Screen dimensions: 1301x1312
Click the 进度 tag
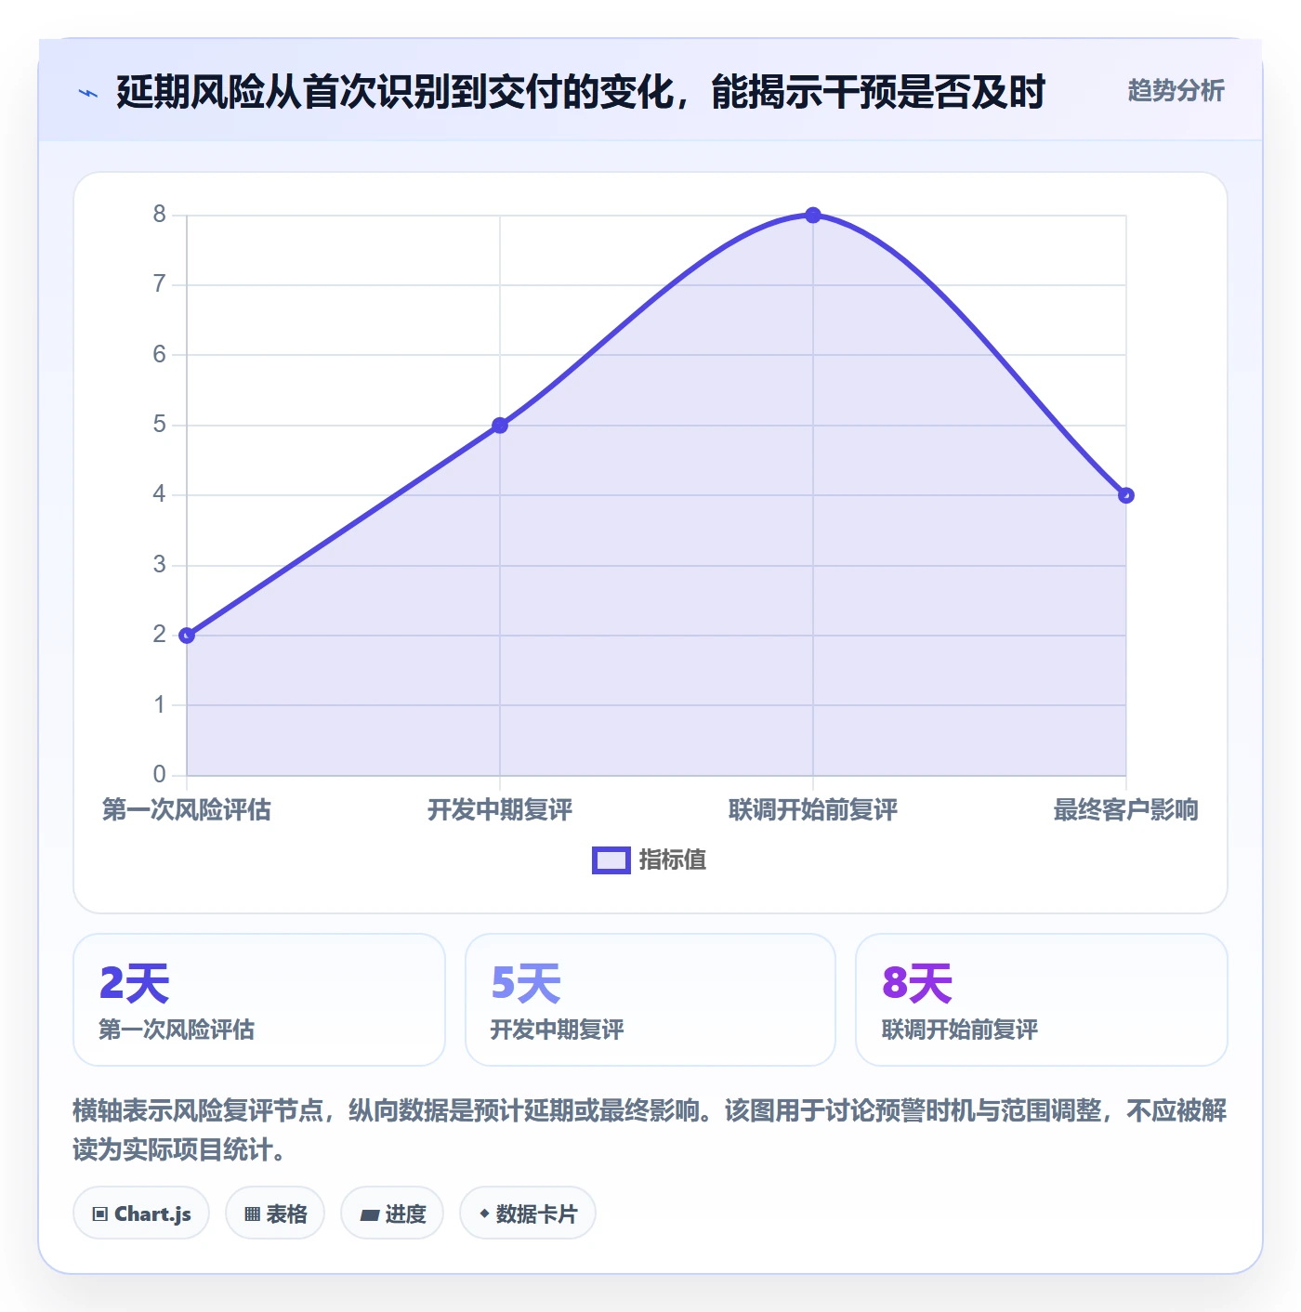pos(392,1214)
